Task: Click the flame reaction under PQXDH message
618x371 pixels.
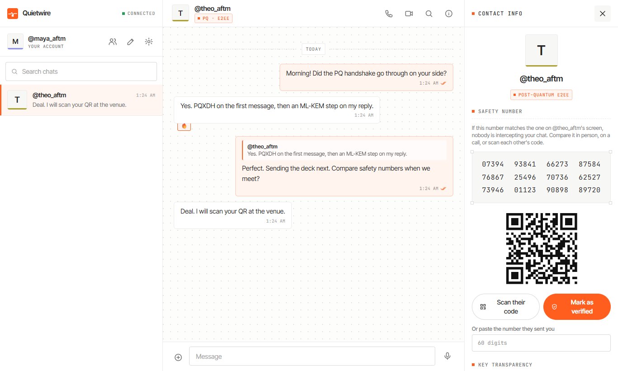Action: click(x=184, y=126)
